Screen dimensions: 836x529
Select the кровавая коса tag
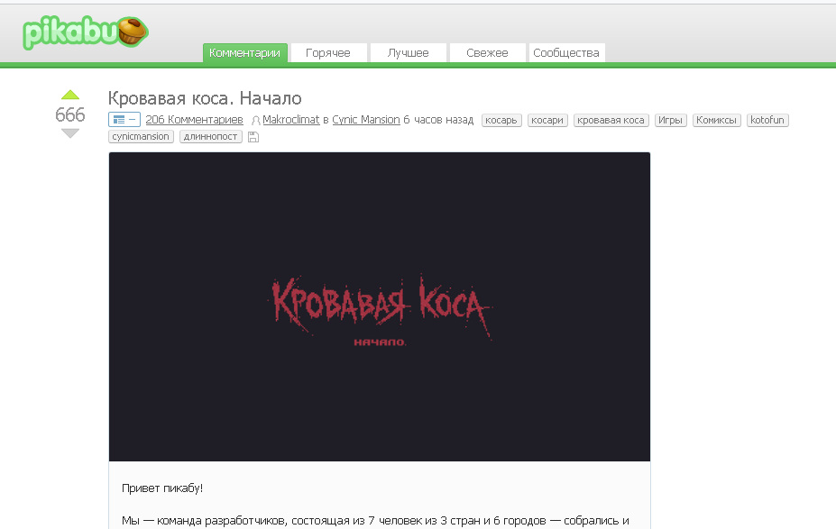click(x=611, y=120)
